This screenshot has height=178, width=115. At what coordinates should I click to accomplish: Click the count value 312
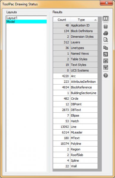pyautogui.click(x=66, y=42)
